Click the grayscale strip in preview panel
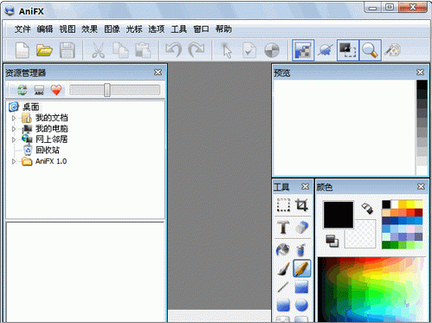Image resolution: width=432 pixels, height=323 pixels. tap(422, 127)
